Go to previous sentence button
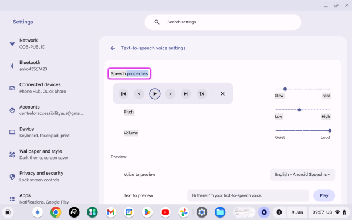The height and width of the screenshot is (220, 352). (x=139, y=94)
